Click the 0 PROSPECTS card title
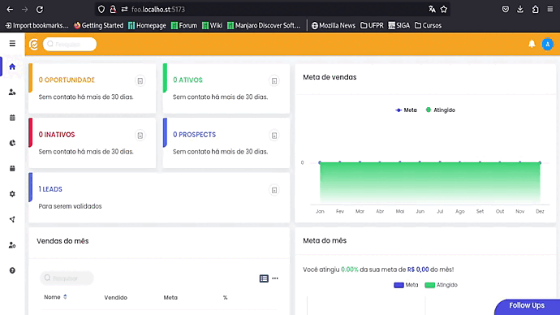The width and height of the screenshot is (560, 315). pos(194,135)
